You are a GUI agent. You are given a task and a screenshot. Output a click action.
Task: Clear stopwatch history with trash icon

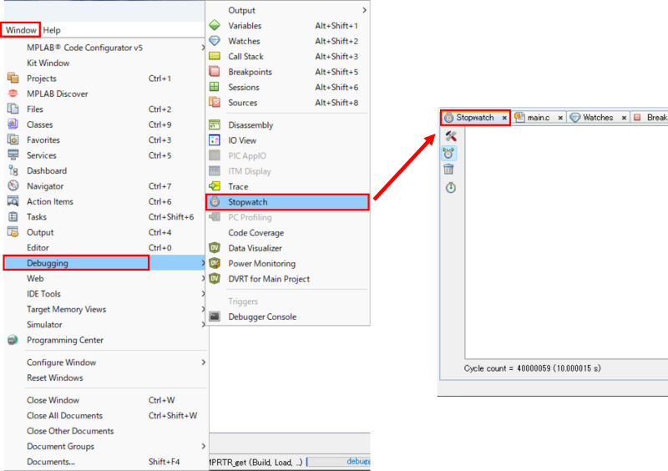click(451, 170)
